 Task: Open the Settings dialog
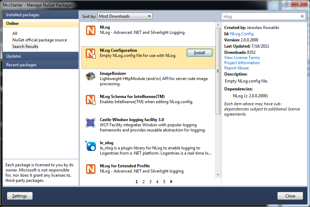click(x=20, y=196)
